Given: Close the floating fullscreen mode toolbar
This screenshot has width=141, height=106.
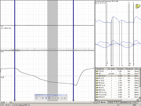Looking at the screenshot, I should click(x=66, y=95).
